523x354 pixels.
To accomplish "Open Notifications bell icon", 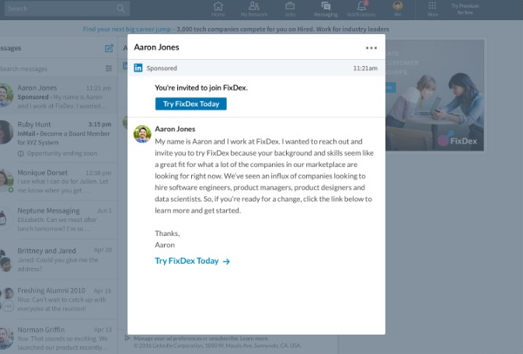I will 361,9.
